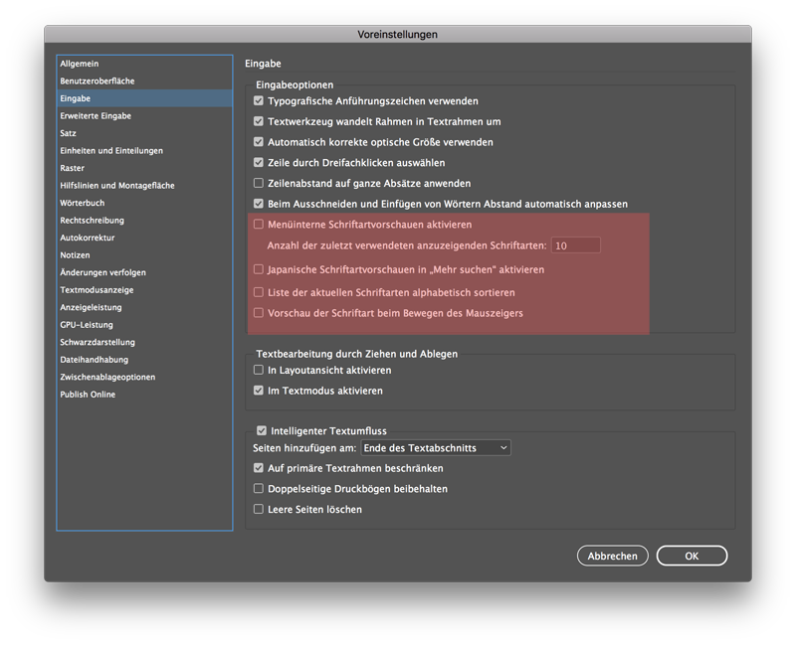Open Hilfslinien und Montagefläche settings

tap(144, 186)
